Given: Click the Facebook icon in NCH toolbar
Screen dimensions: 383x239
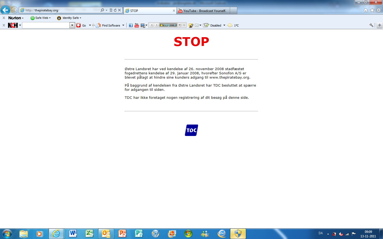Looking at the screenshot, I should pos(131,25).
